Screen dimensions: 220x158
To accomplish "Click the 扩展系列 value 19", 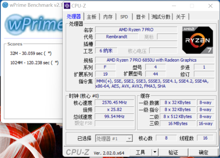I will click(105, 74).
